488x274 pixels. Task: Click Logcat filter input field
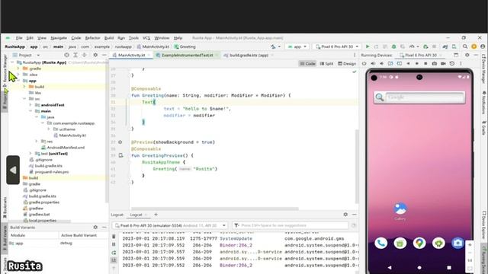click(x=291, y=225)
